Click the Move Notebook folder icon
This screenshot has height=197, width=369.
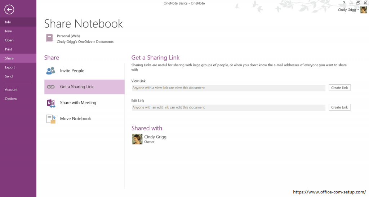[51, 119]
